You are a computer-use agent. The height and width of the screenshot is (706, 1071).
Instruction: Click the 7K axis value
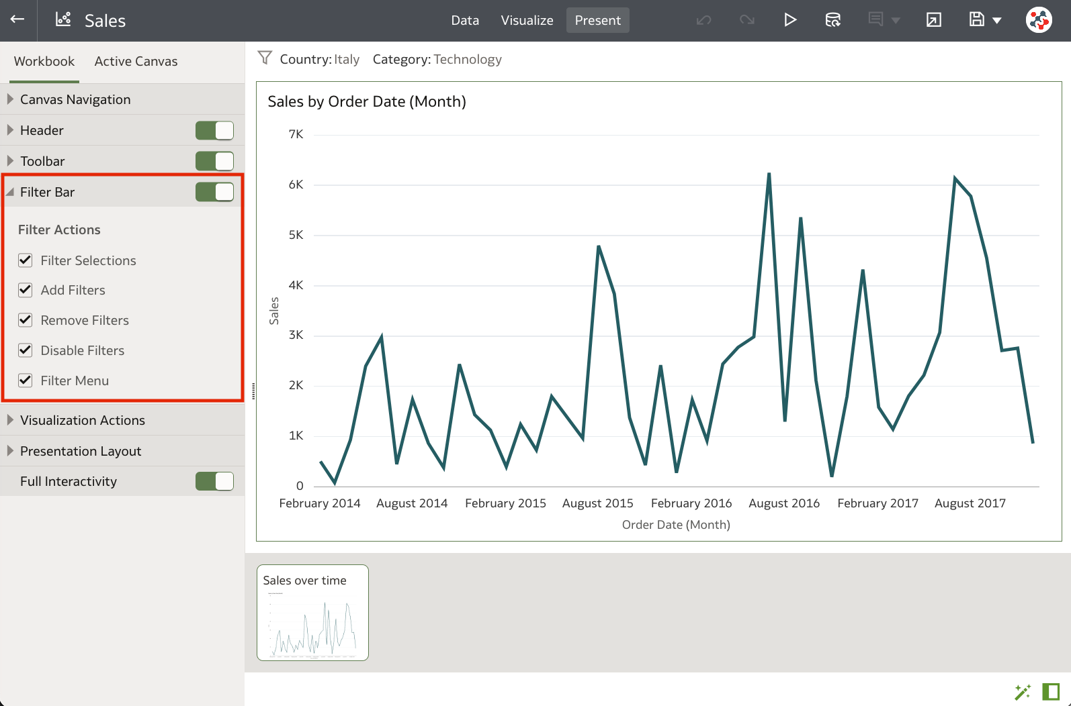pyautogui.click(x=296, y=134)
